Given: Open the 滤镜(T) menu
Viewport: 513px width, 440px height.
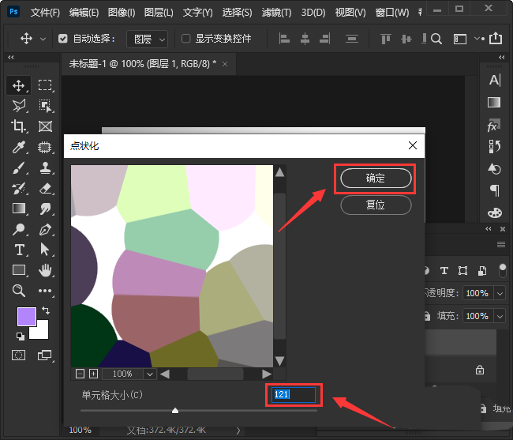Looking at the screenshot, I should (x=275, y=13).
